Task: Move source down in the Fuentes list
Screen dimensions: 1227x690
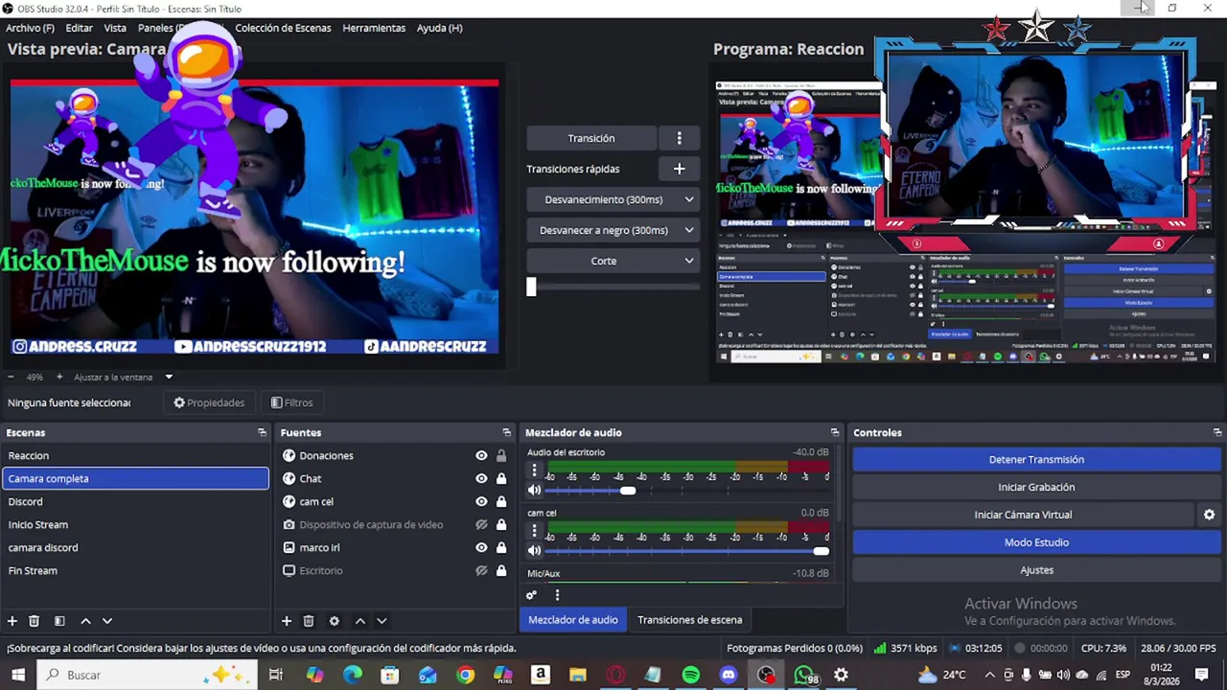Action: coord(382,621)
